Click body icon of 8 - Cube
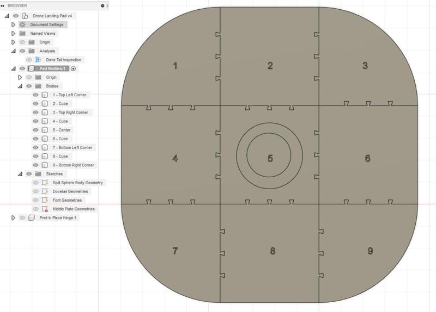 click(x=45, y=157)
